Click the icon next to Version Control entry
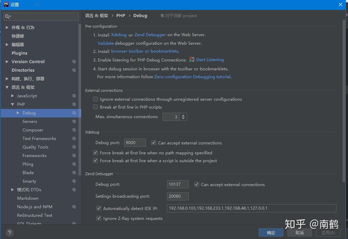Viewport: 348px width, 239px height. pos(74,61)
